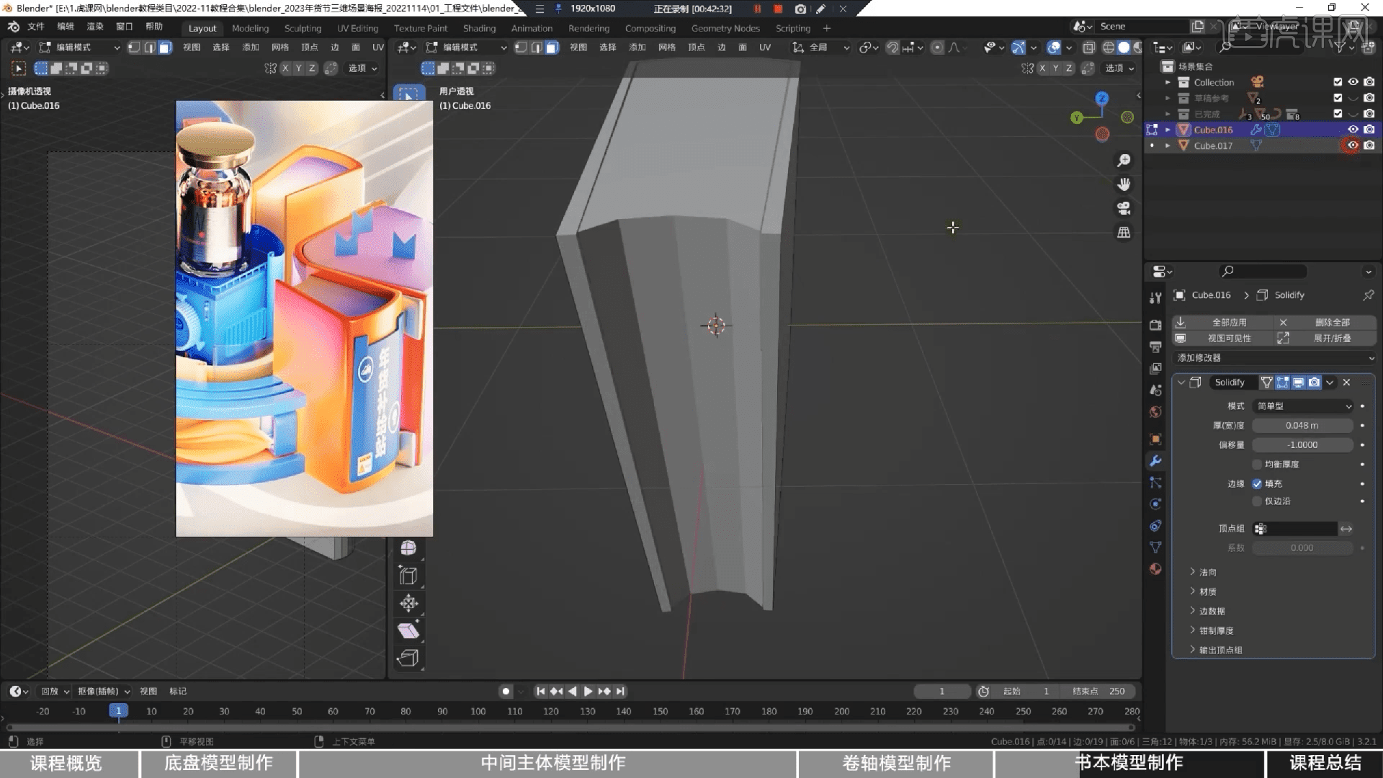Open the Output properties tab

pos(1155,346)
